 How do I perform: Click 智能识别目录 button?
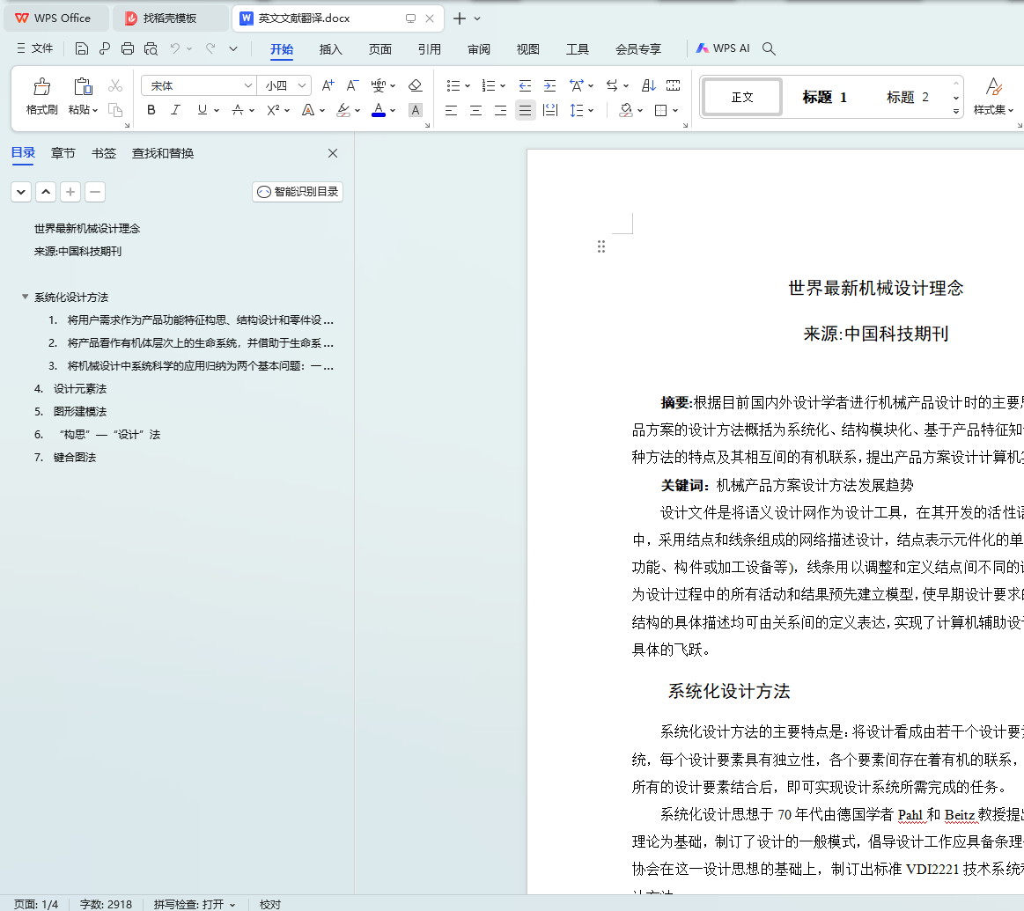(298, 191)
